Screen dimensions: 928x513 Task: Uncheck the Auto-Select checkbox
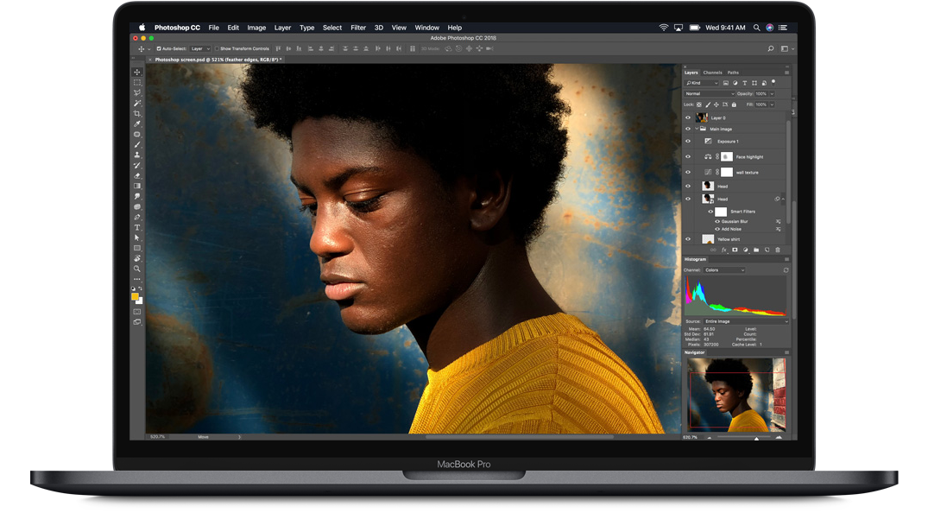click(159, 48)
